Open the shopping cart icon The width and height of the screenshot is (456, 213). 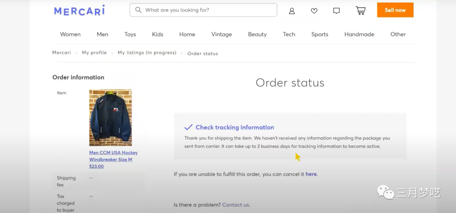click(360, 11)
